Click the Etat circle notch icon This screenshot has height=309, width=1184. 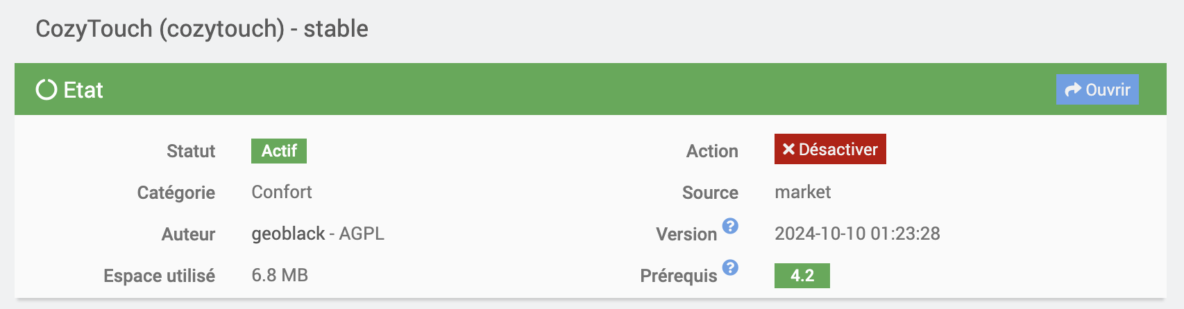[x=46, y=90]
